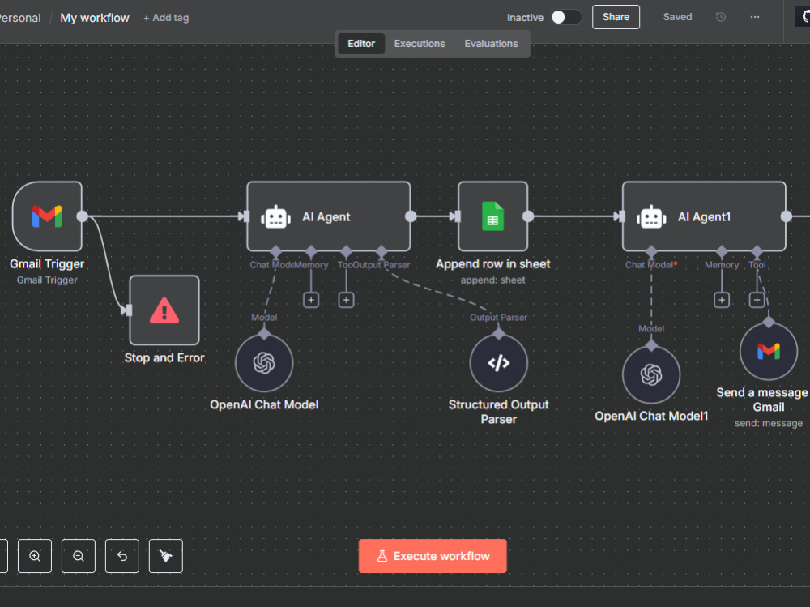The width and height of the screenshot is (810, 607).
Task: Click the Structured Output Parser label
Action: pyautogui.click(x=498, y=412)
